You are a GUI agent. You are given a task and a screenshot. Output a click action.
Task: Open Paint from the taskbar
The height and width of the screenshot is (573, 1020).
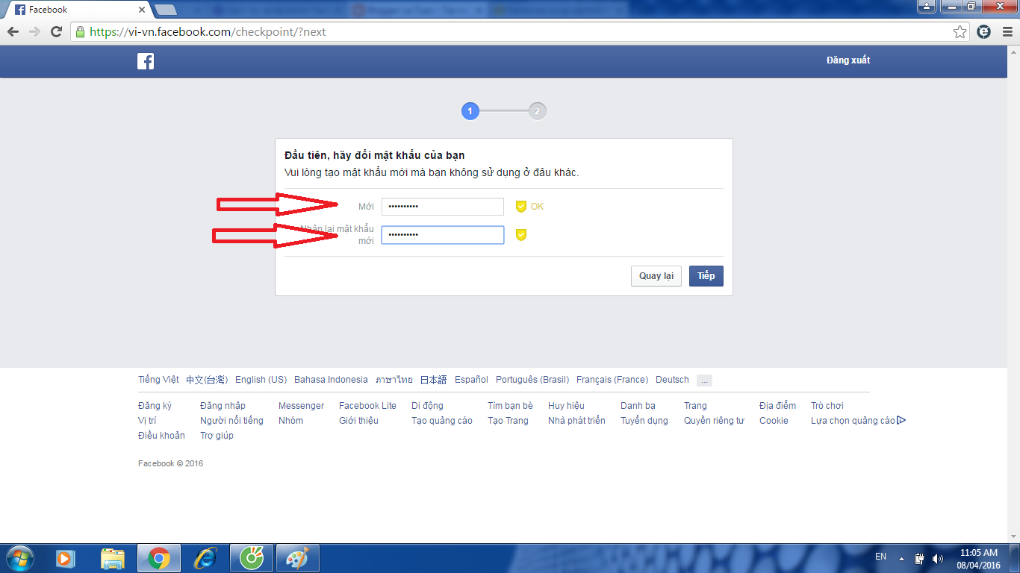[x=298, y=558]
